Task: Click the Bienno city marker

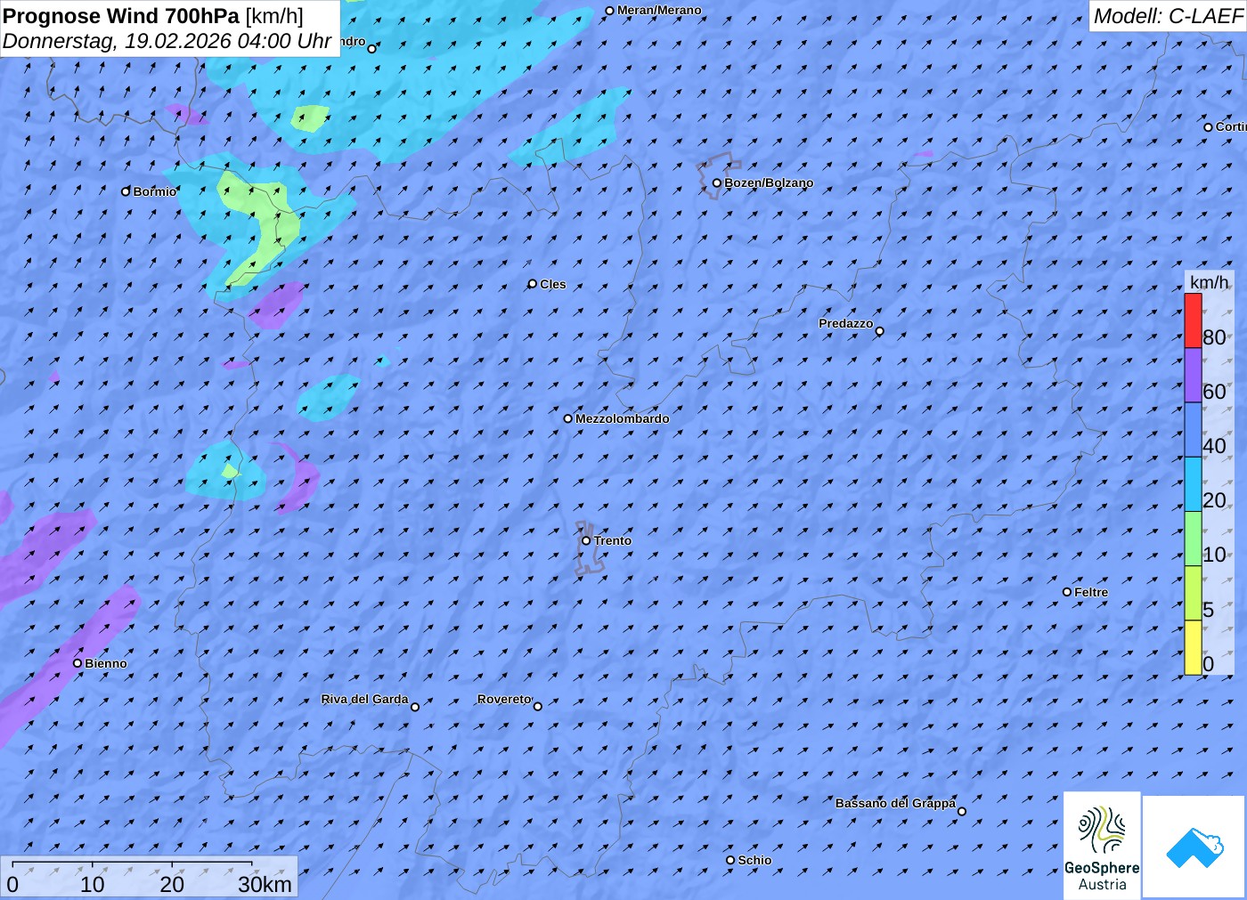Action: pyautogui.click(x=77, y=663)
